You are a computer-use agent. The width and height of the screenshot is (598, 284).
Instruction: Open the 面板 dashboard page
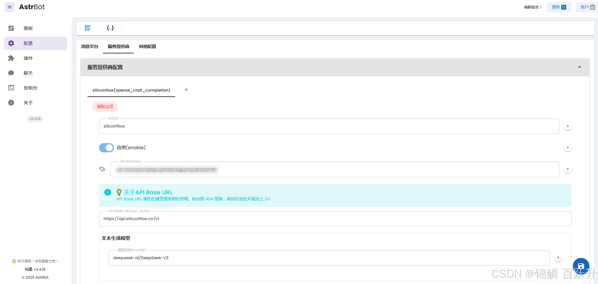pos(36,28)
